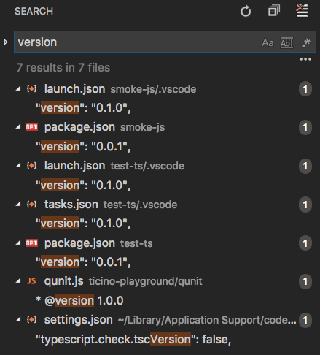
Task: Click npm icon of smoke-js package.json
Action: coord(31,127)
